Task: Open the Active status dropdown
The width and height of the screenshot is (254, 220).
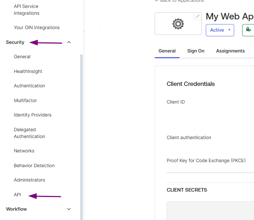Action: 220,30
